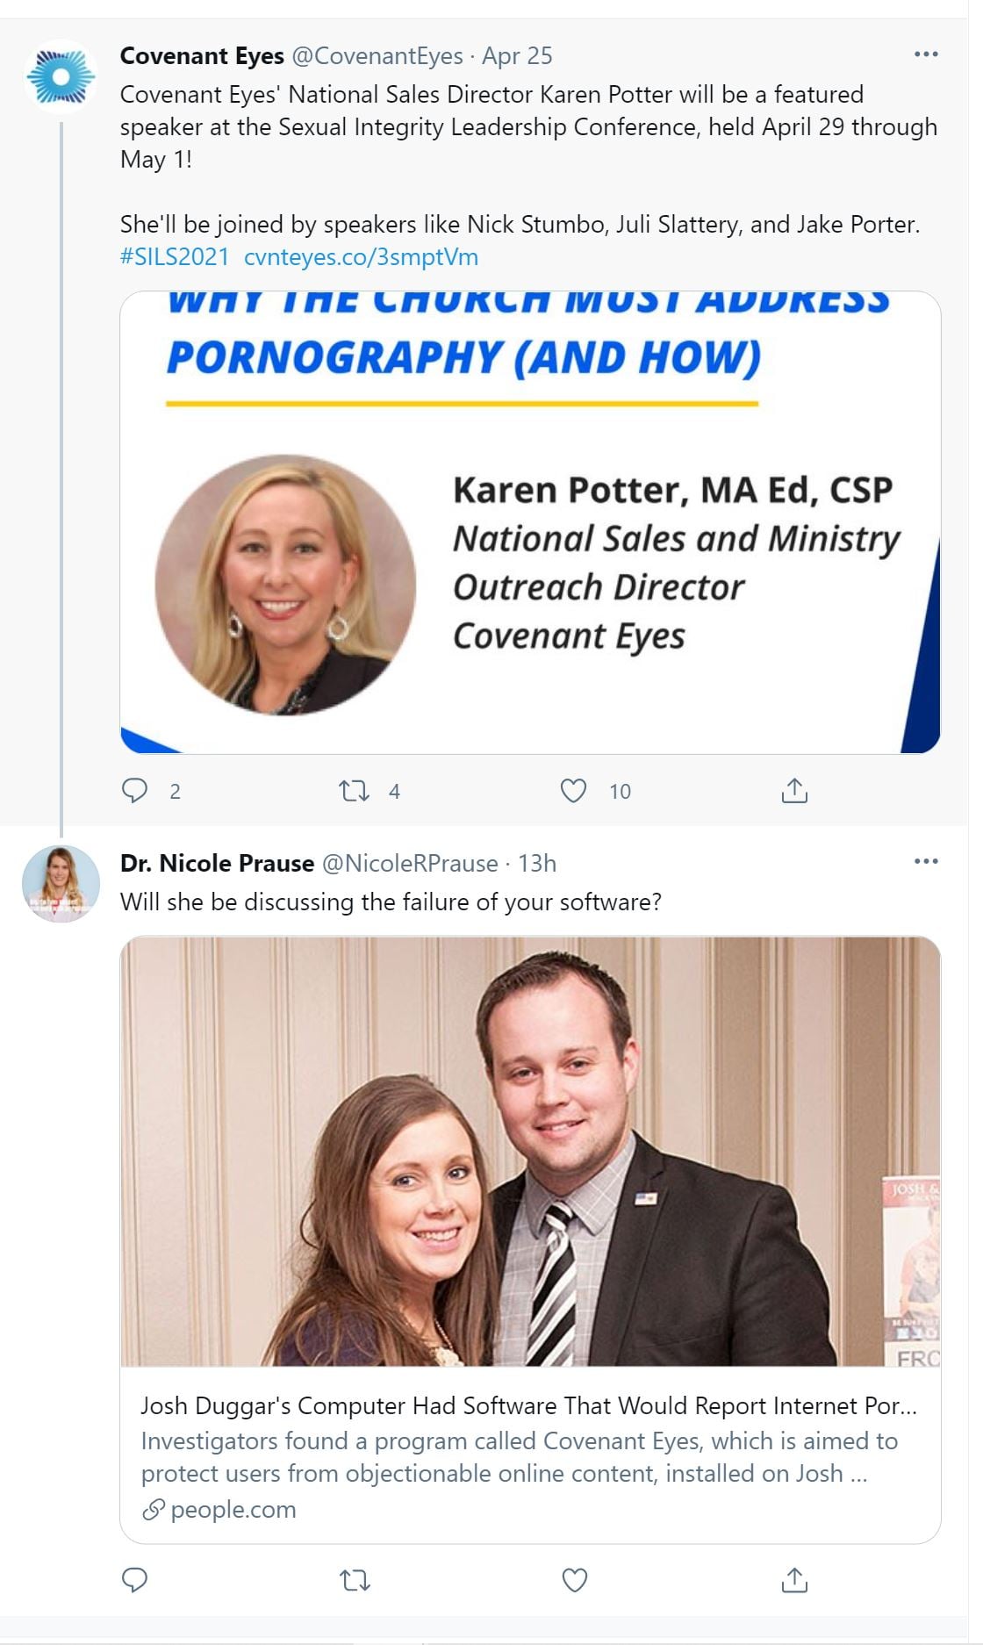Open more options on Nicole Prause tweet

[x=926, y=861]
